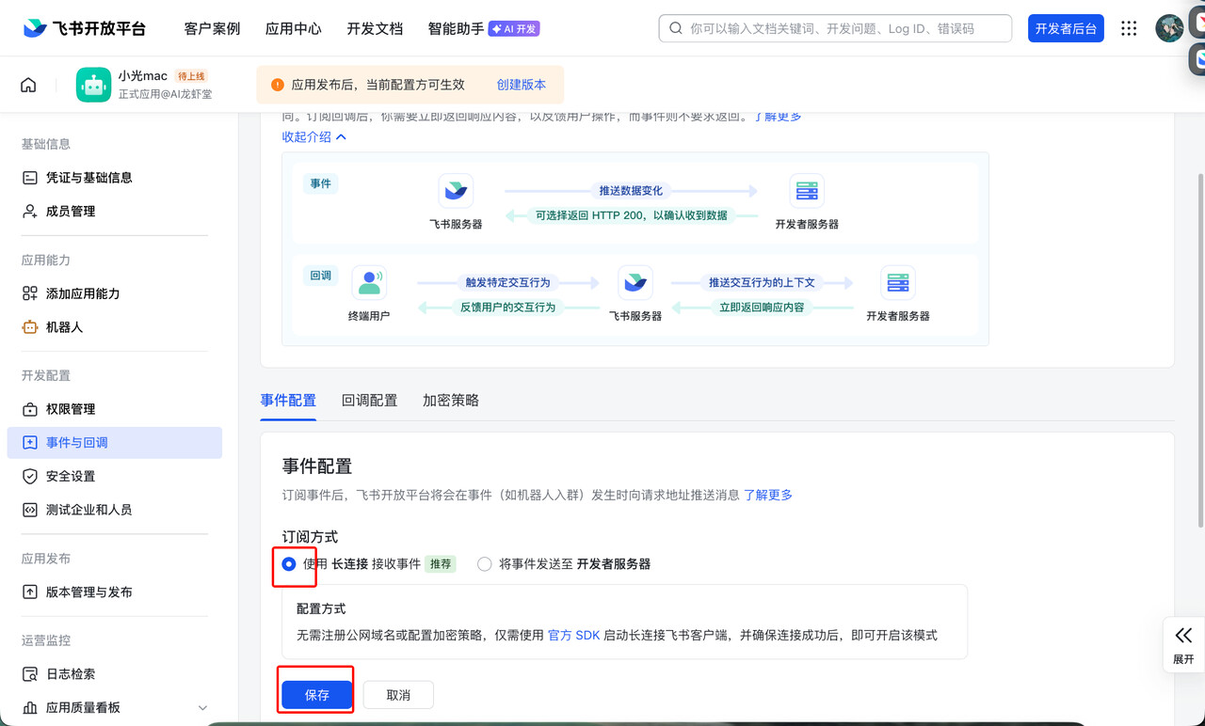The width and height of the screenshot is (1205, 726).
Task: Open 凭证与基础信息 in sidebar
Action: pos(88,178)
